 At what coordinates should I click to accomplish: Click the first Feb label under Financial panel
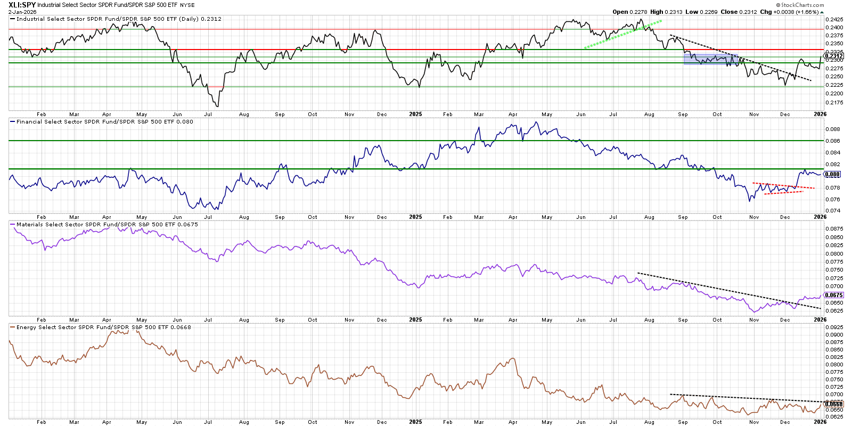(42, 217)
